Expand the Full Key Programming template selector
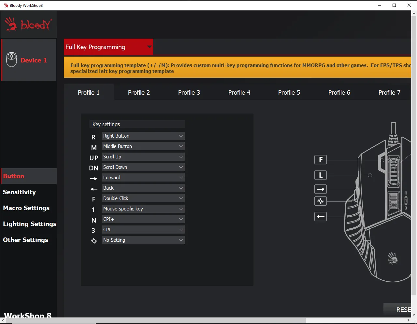This screenshot has height=324, width=417. [108, 47]
